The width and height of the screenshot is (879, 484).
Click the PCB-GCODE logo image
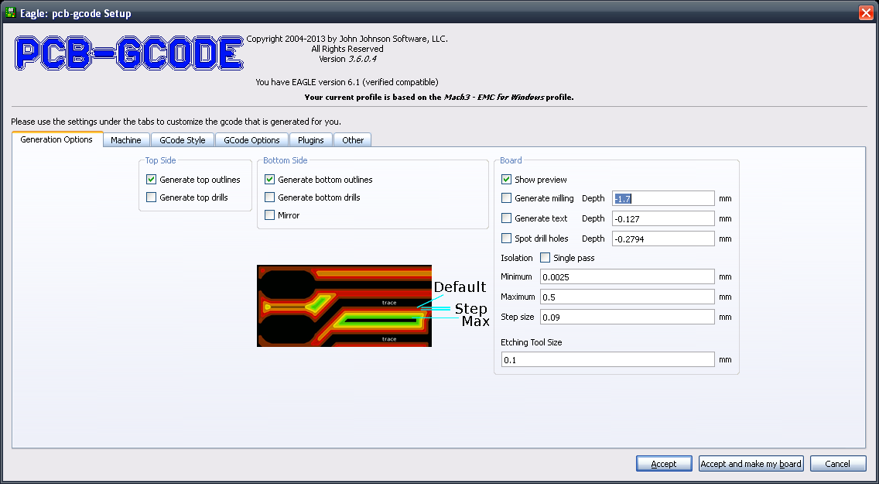point(129,54)
